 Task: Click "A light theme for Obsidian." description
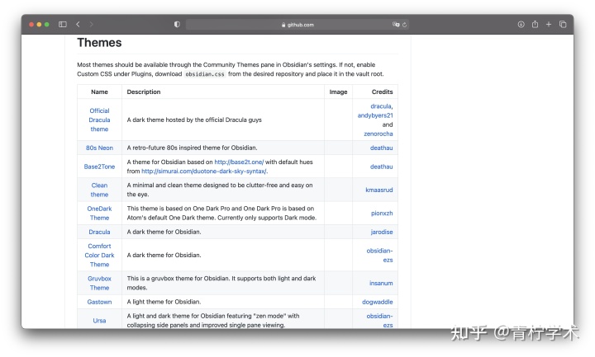[164, 302]
